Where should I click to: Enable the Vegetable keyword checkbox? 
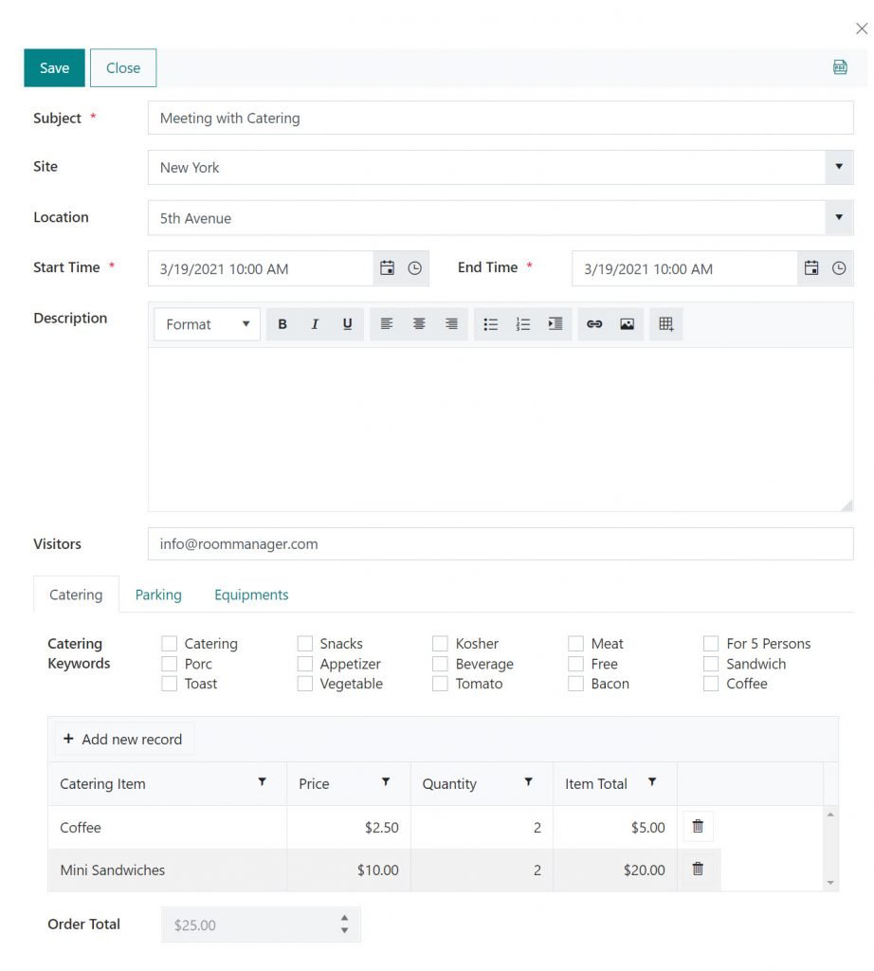point(305,684)
